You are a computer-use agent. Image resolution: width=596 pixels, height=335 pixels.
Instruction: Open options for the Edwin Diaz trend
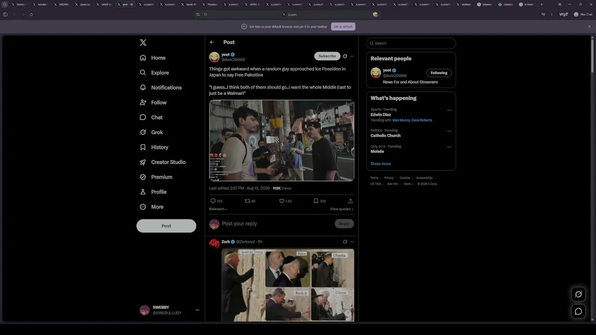tap(449, 110)
